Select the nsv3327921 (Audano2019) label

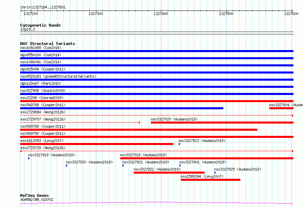coord(146,162)
